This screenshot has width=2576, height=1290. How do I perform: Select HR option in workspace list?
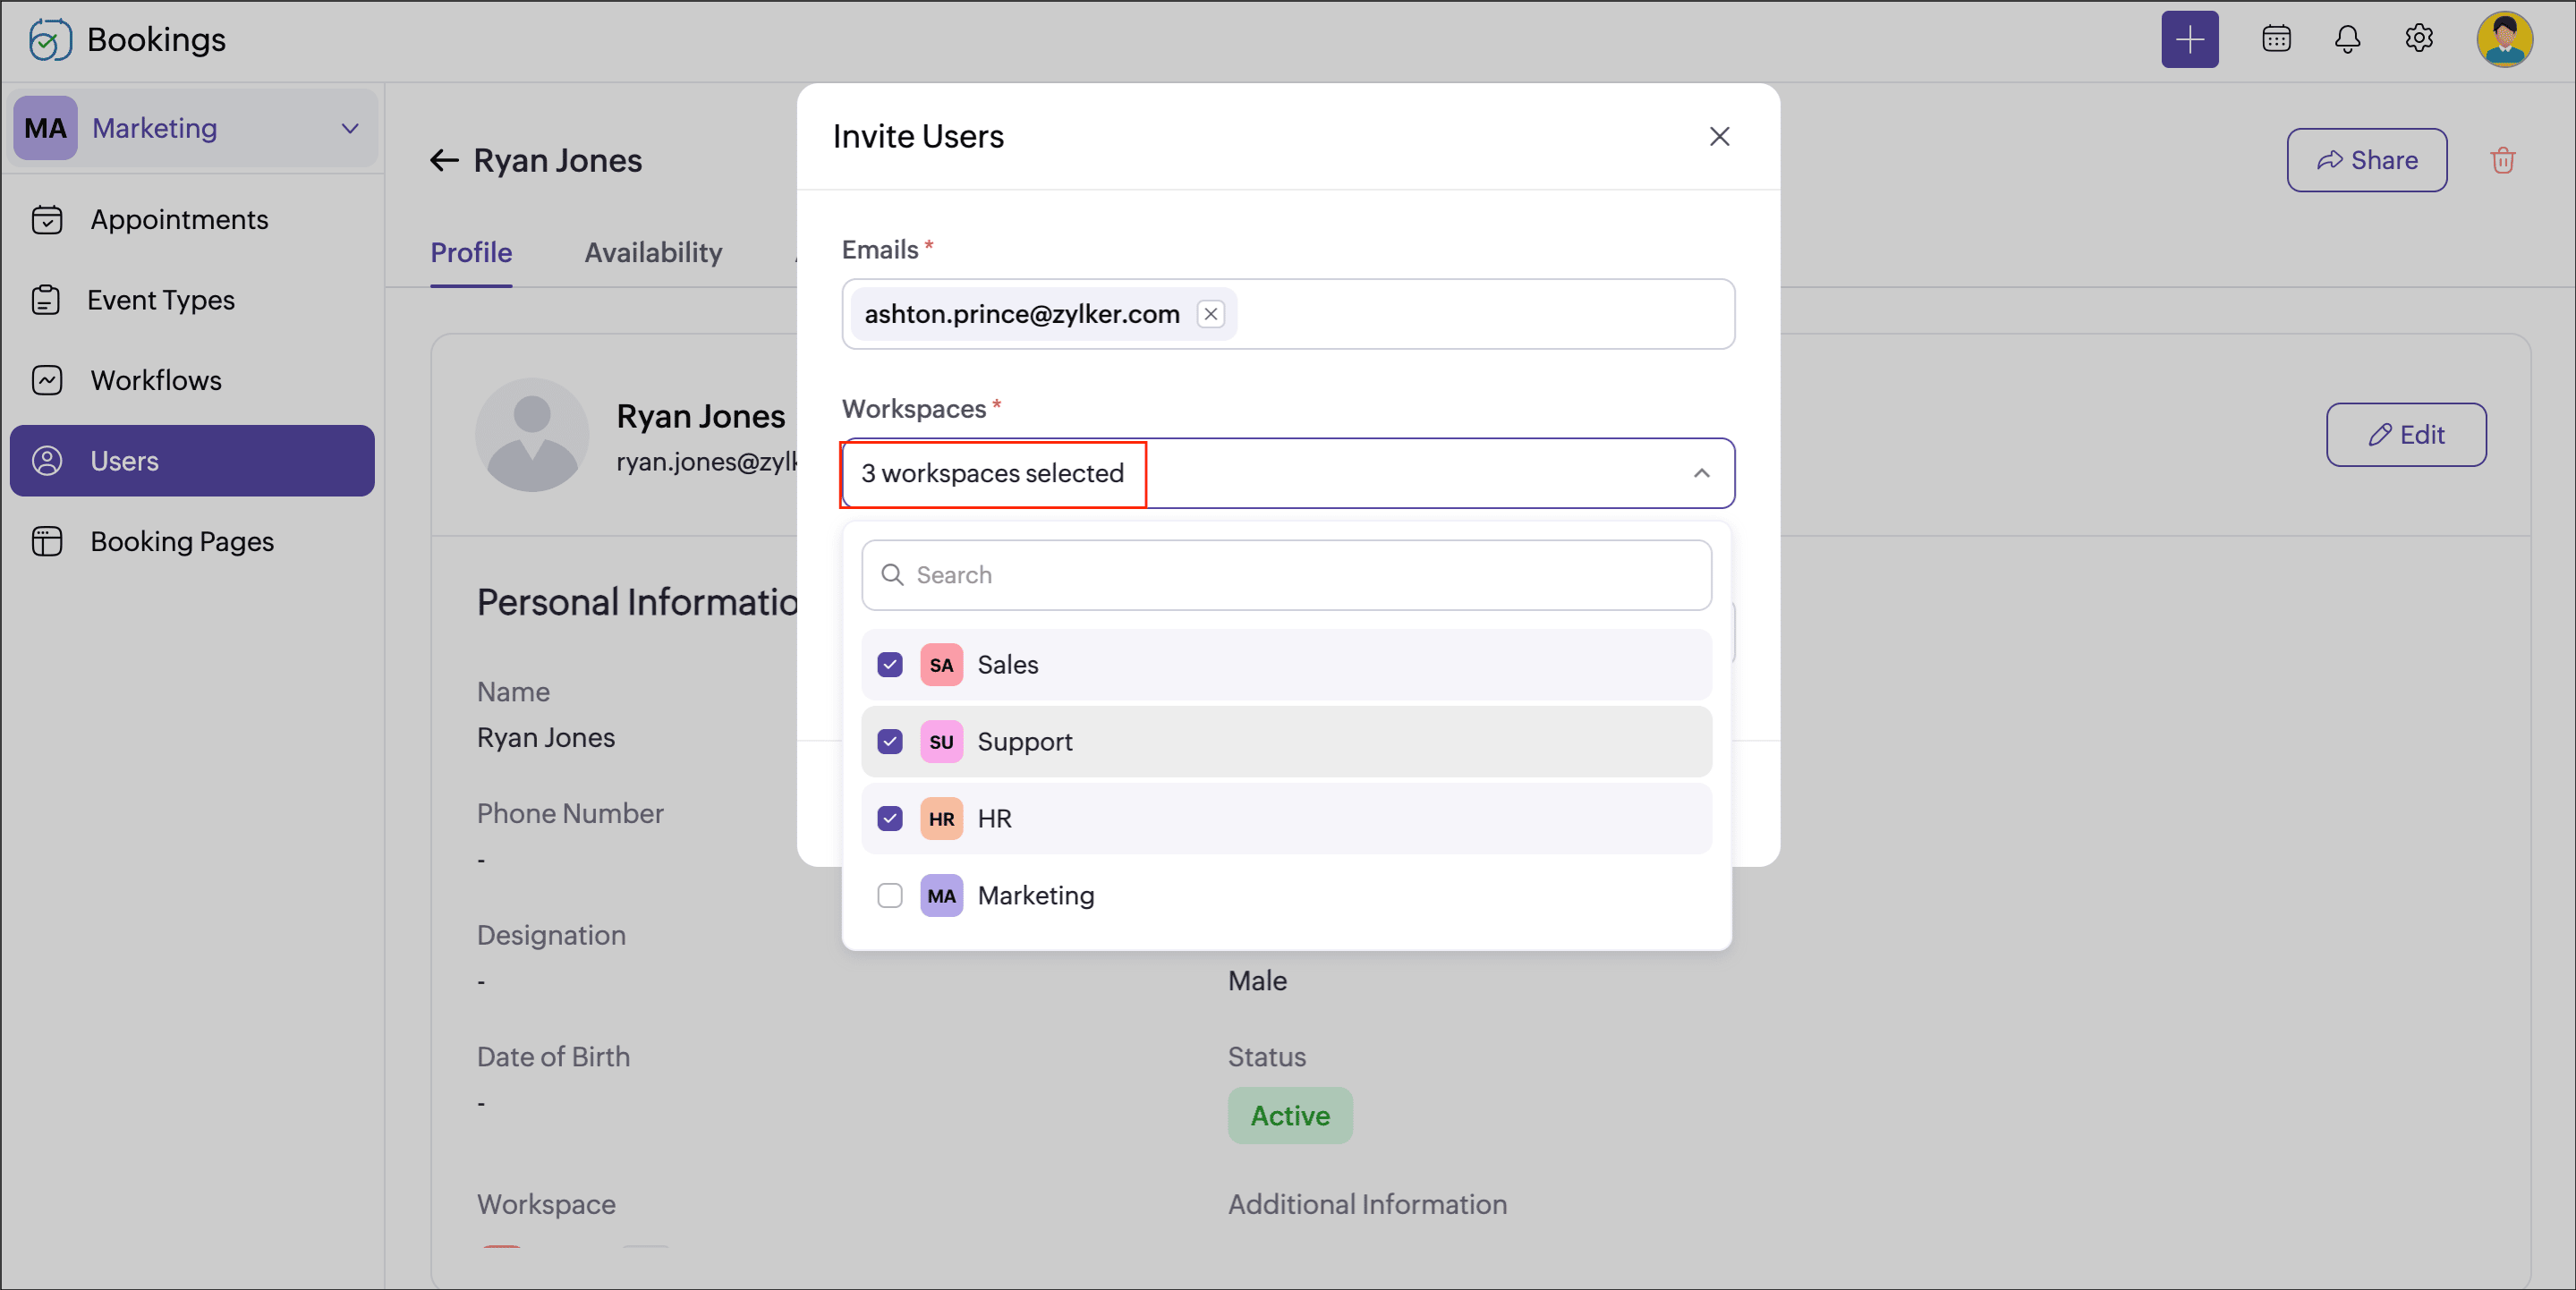coord(994,818)
